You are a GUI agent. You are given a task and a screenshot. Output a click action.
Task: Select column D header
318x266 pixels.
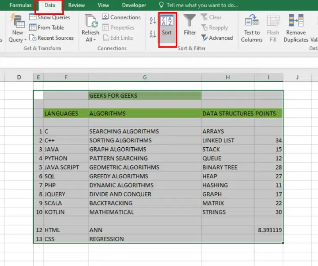(19, 77)
